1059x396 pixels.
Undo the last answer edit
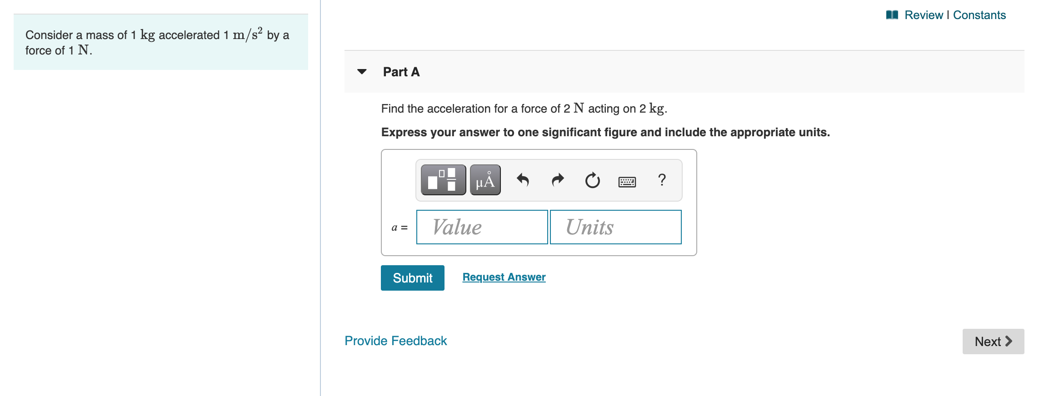click(x=523, y=180)
